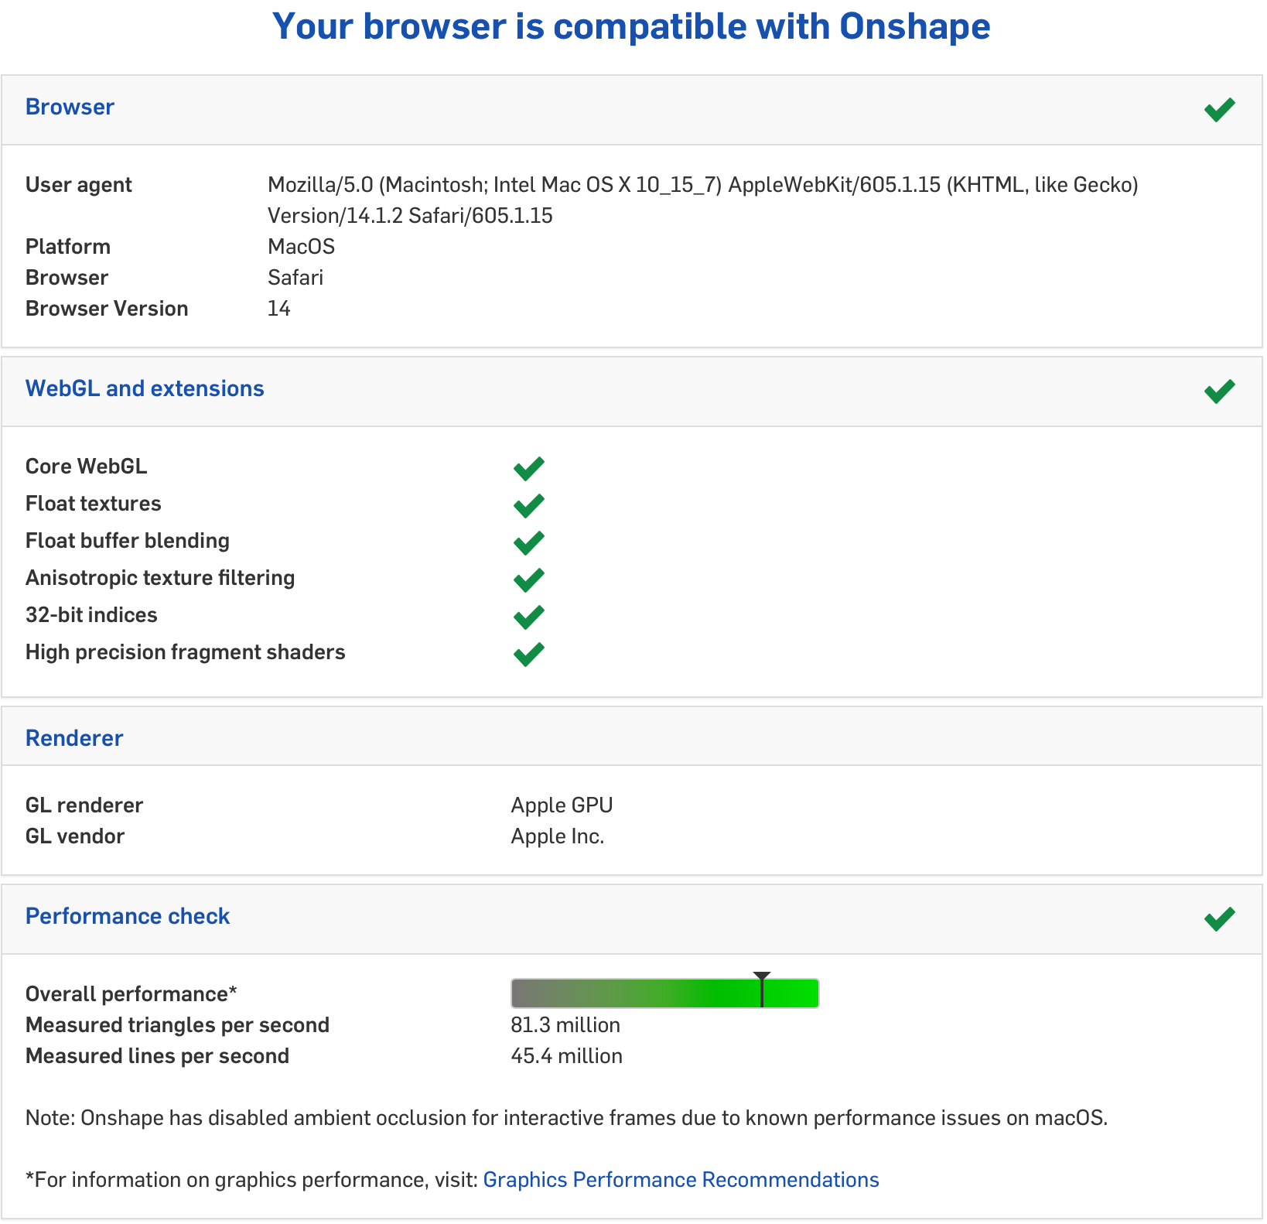This screenshot has width=1267, height=1224.
Task: Click the Safari browser value
Action: (295, 278)
